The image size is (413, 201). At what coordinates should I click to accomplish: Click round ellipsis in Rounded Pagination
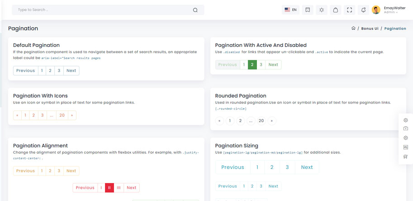point(251,121)
